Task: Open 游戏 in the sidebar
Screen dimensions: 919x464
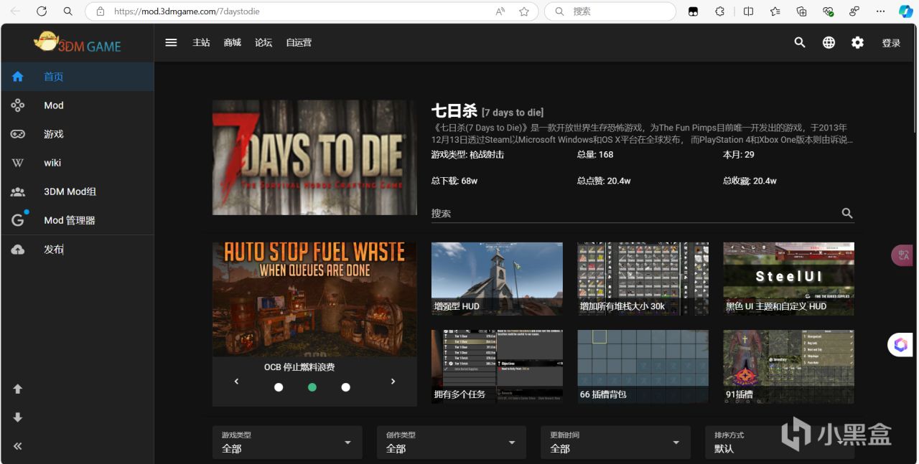Action: 77,134
